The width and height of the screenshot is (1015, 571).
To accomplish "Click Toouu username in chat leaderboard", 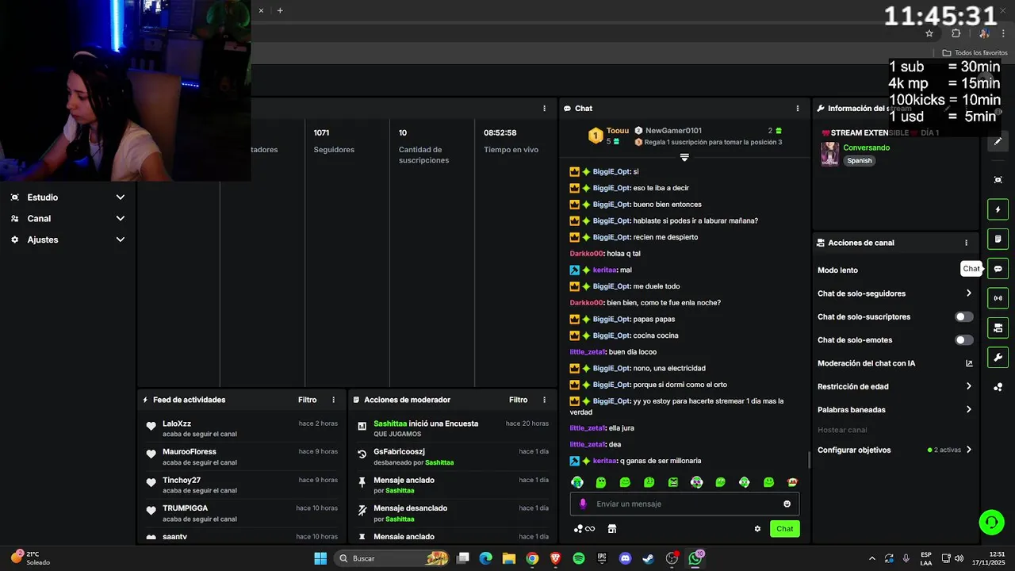I will point(618,131).
